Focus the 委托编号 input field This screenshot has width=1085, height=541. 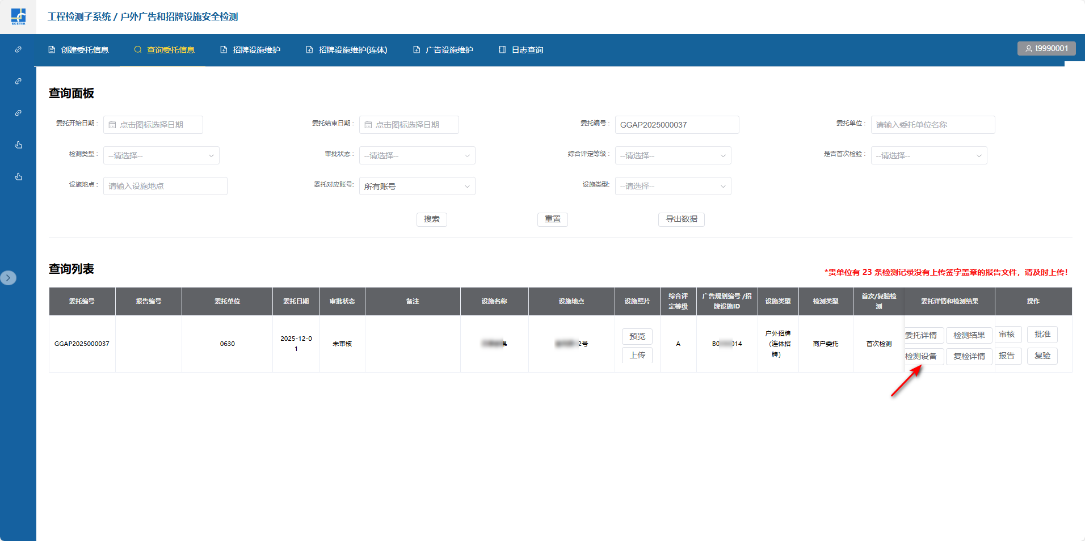pos(677,125)
